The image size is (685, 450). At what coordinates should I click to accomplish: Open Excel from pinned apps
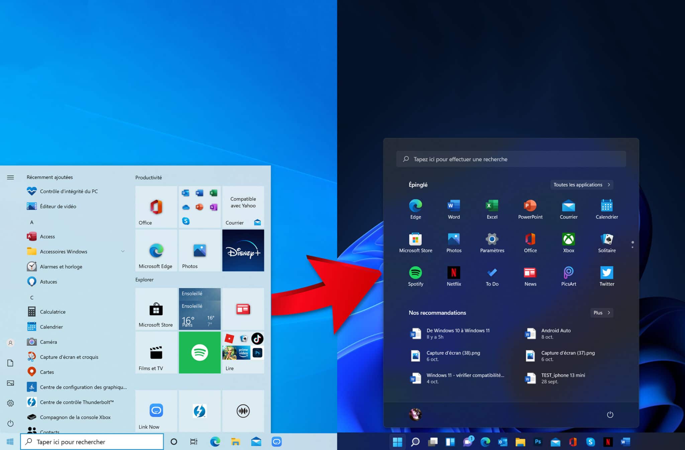click(492, 209)
